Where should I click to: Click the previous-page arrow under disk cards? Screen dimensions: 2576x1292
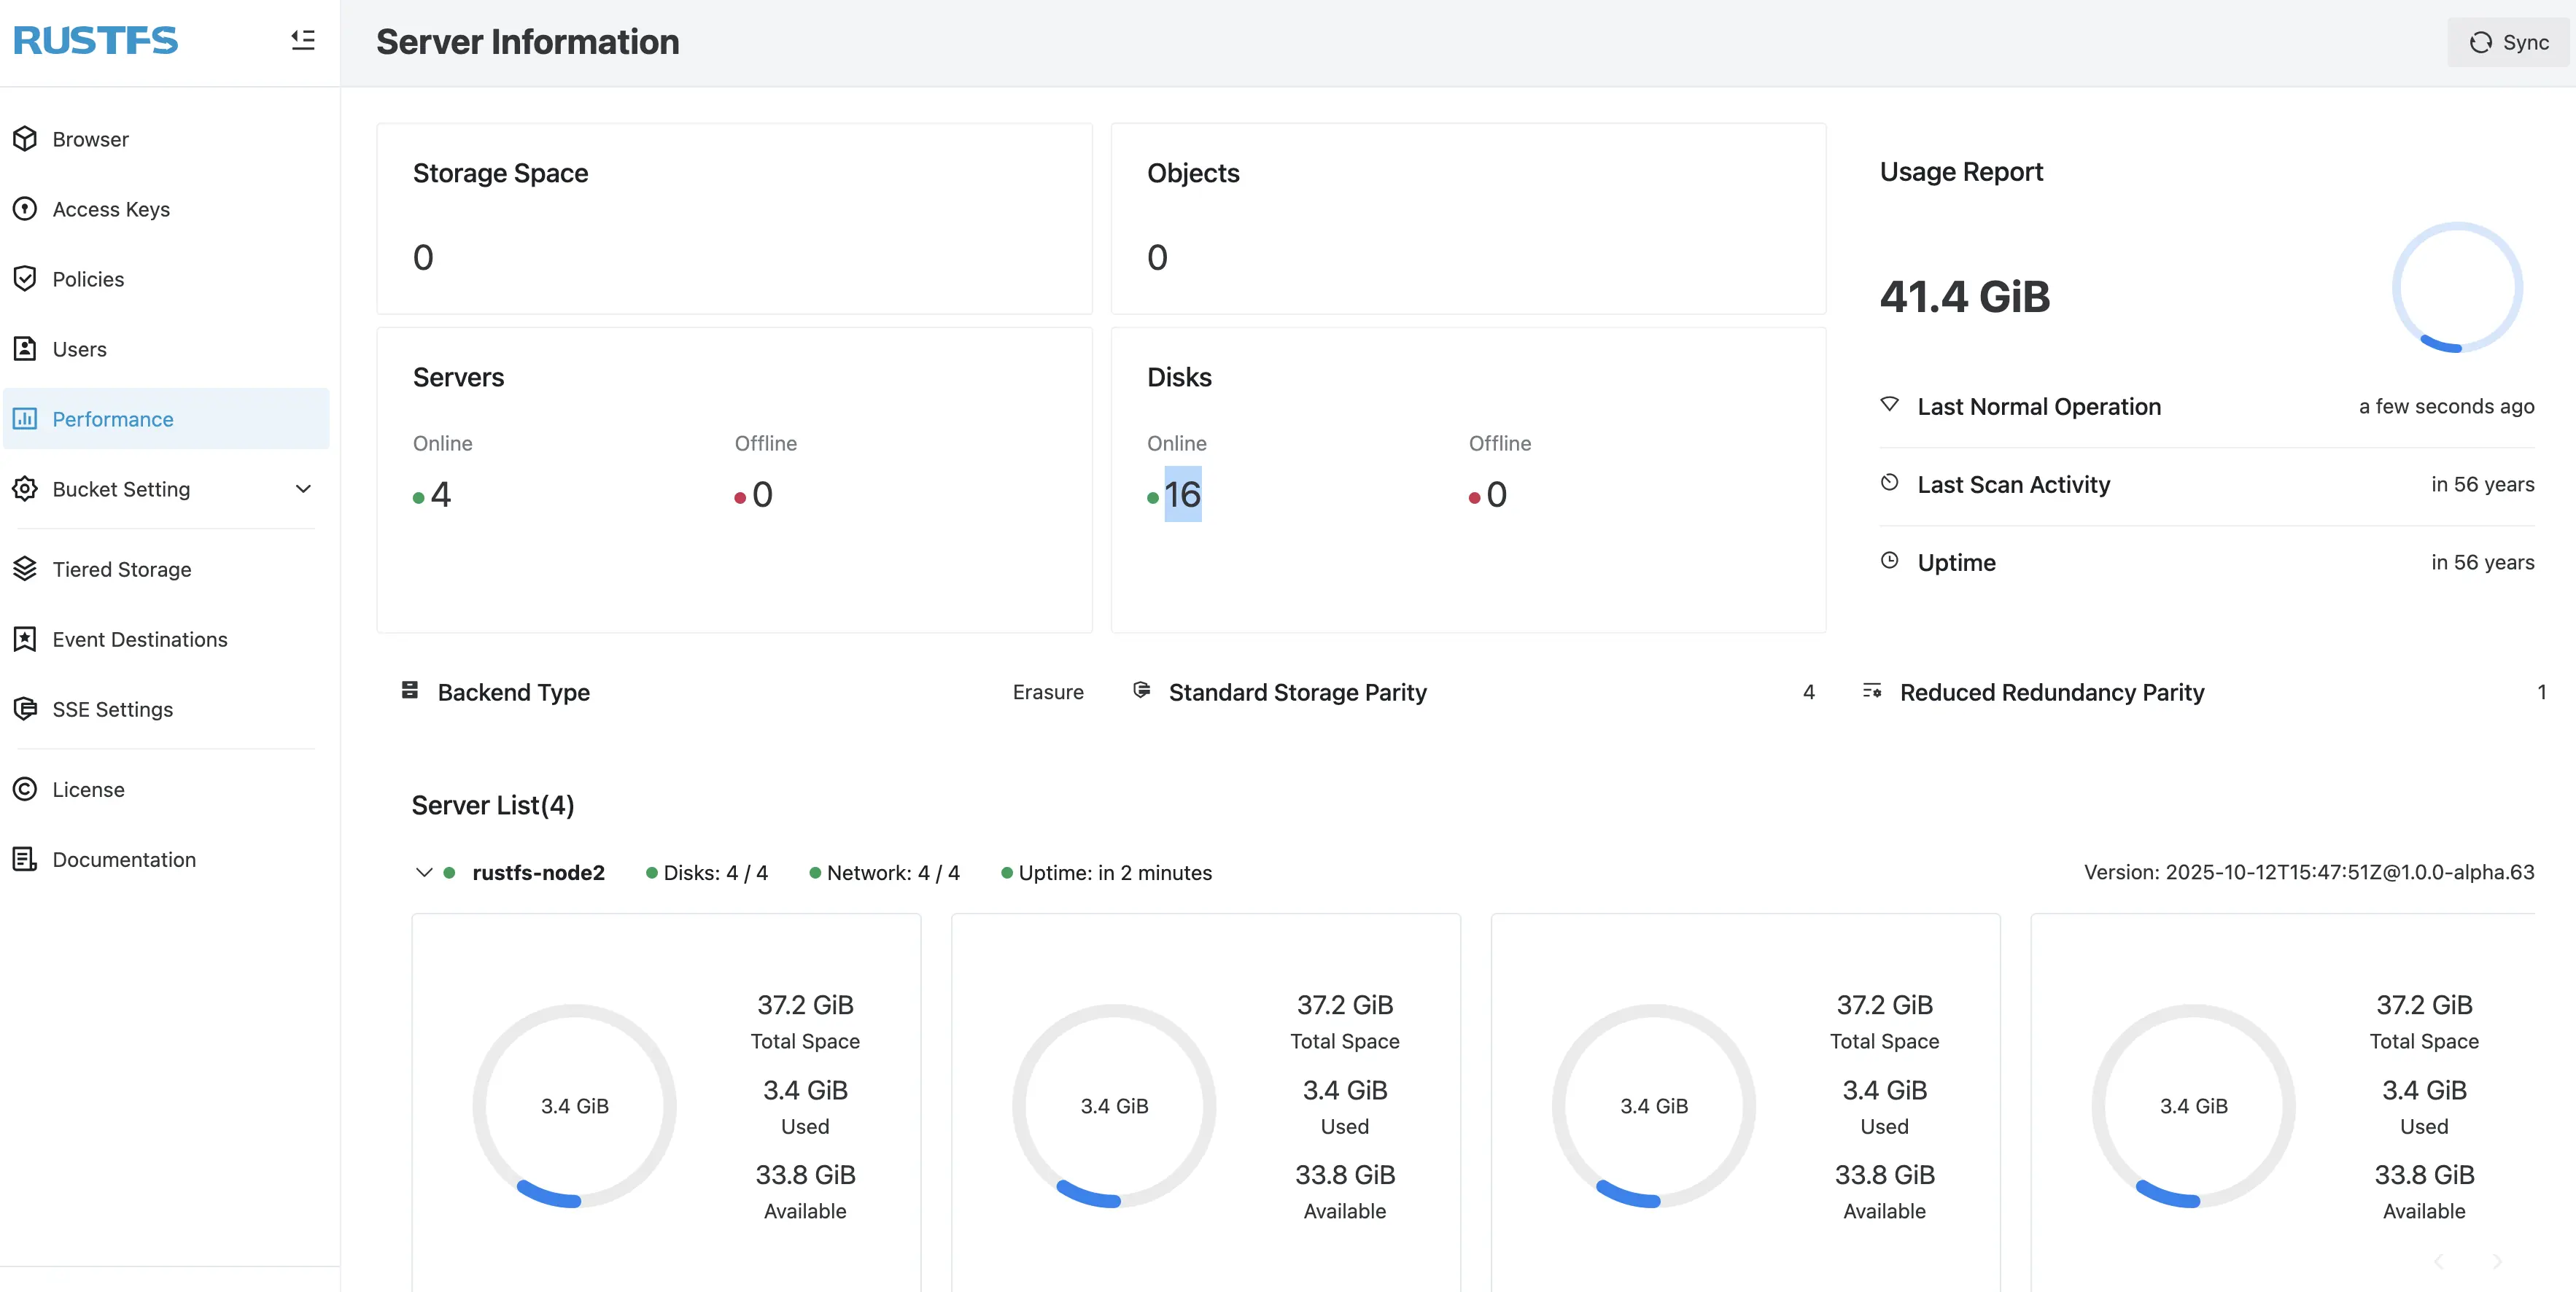click(x=2439, y=1261)
